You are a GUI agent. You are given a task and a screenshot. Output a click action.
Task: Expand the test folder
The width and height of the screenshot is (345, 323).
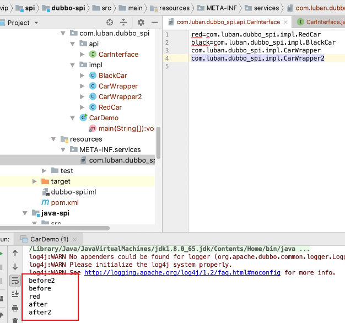pyautogui.click(x=44, y=171)
